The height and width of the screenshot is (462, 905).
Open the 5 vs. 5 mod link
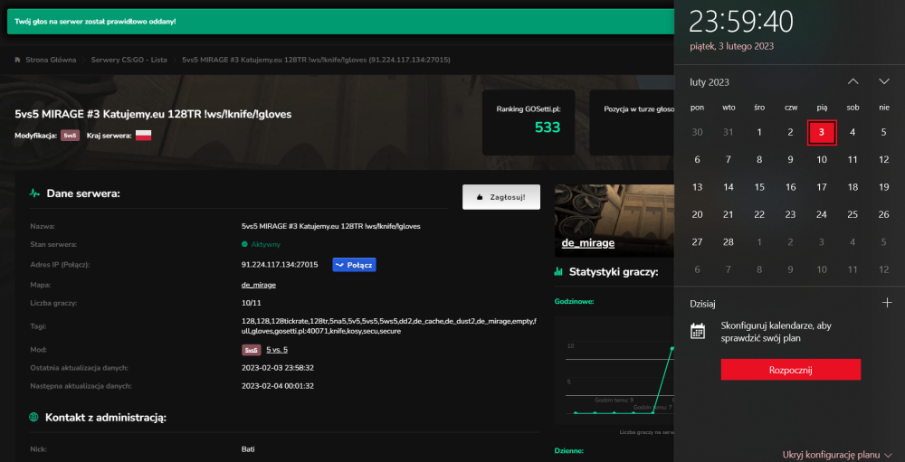click(277, 350)
